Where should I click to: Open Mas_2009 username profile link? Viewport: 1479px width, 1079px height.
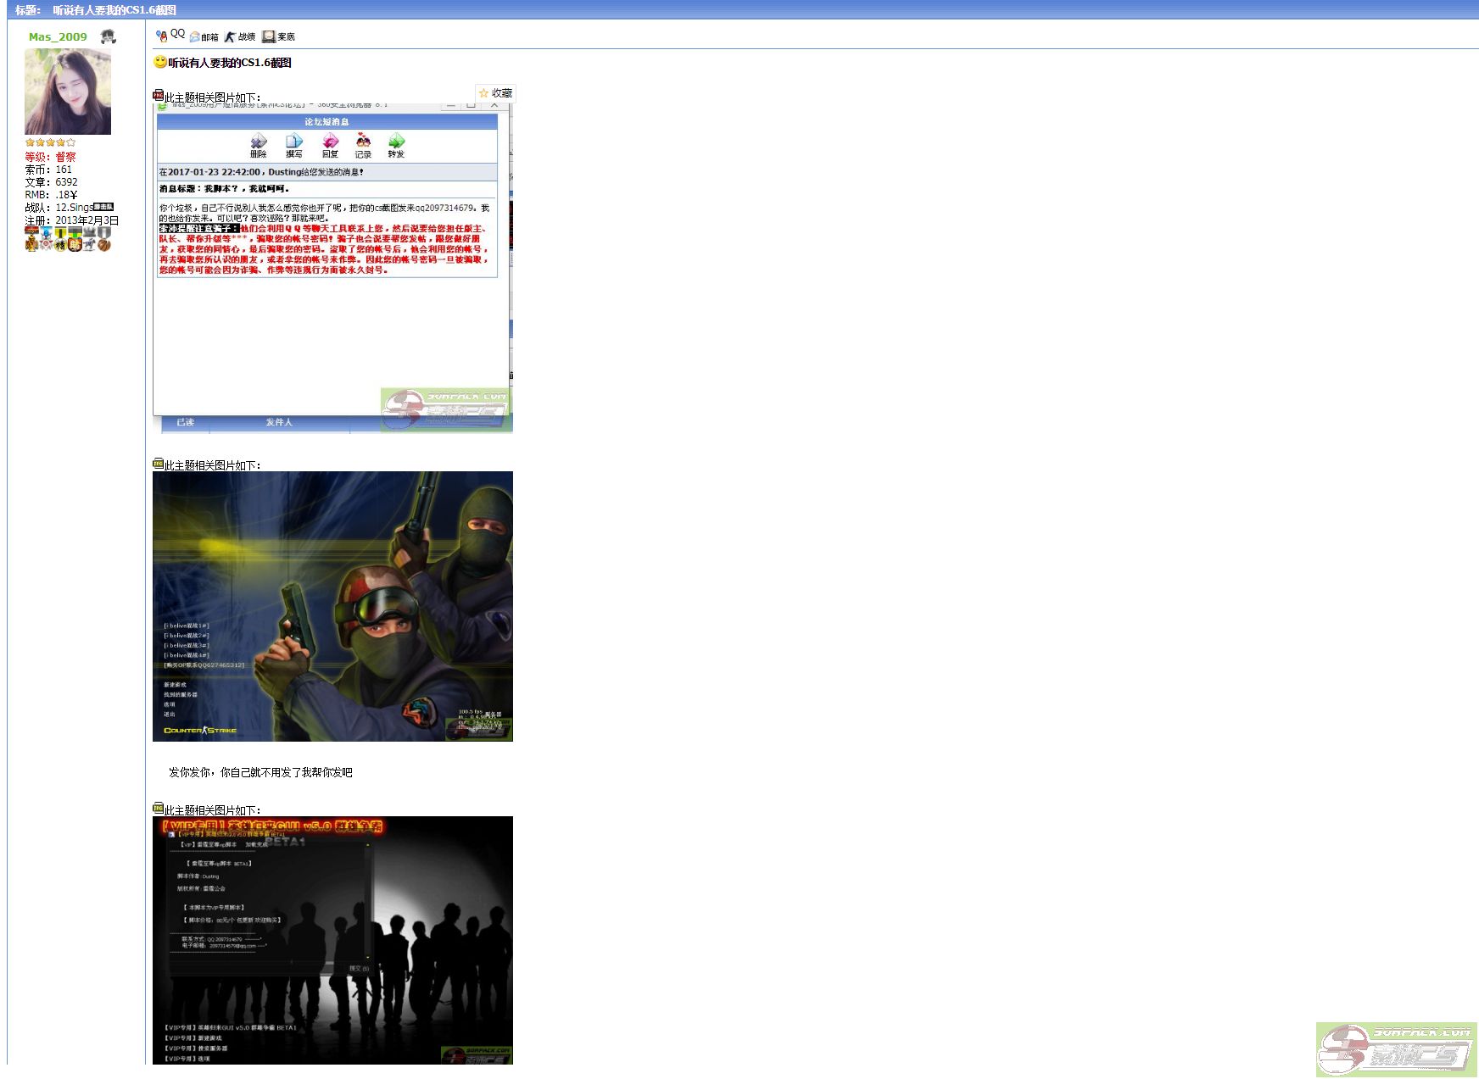[x=58, y=36]
